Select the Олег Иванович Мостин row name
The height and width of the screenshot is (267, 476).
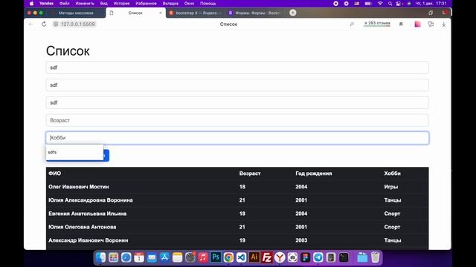79,187
